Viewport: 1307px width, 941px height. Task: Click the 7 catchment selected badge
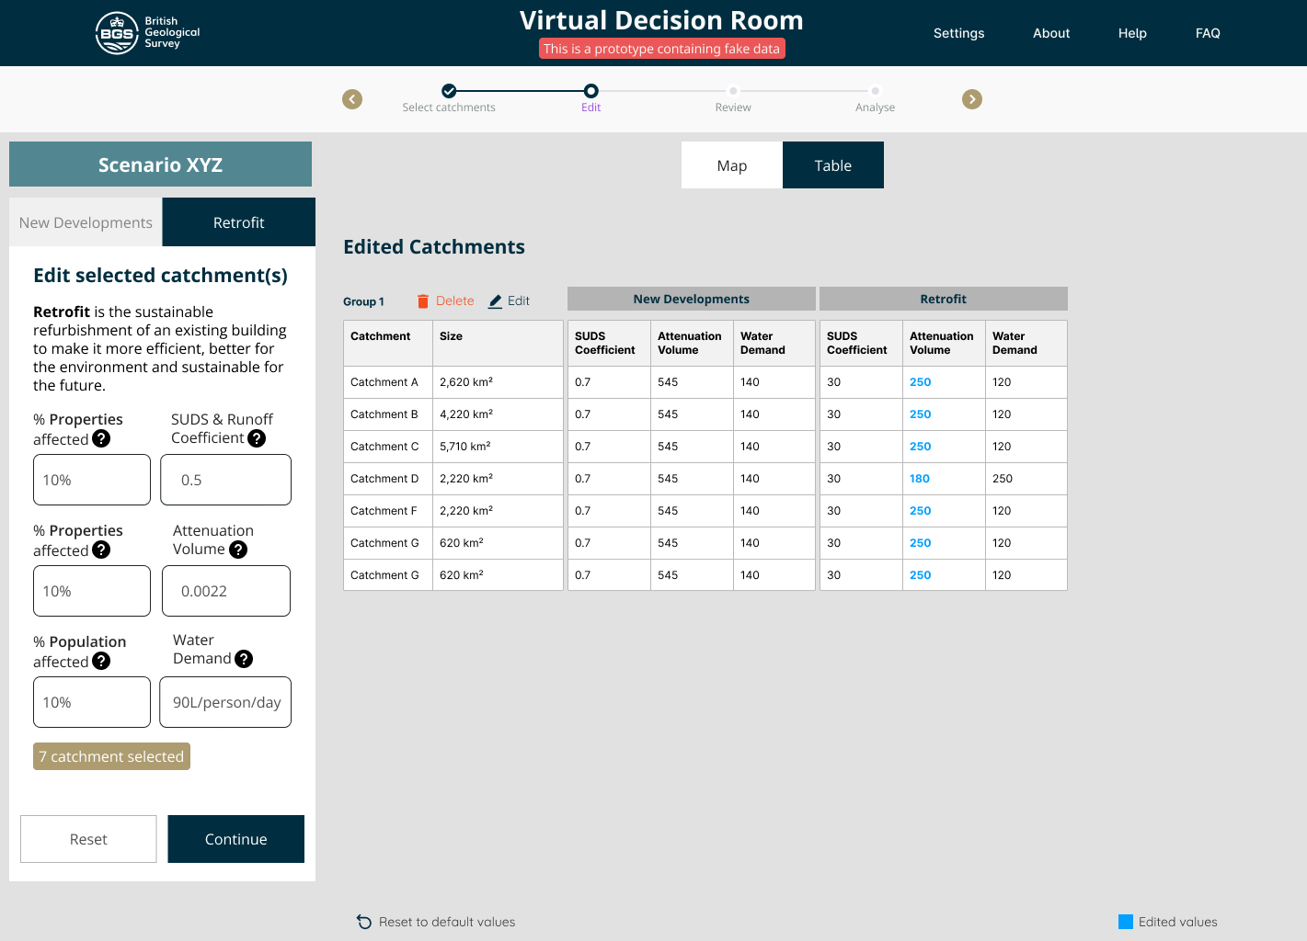coord(111,756)
